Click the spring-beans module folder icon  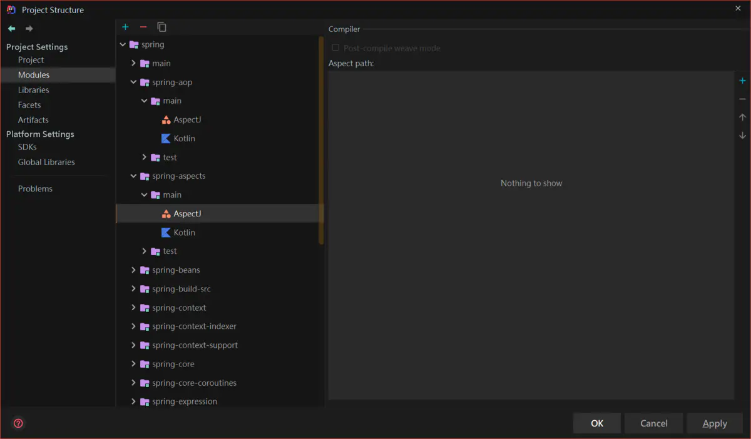pyautogui.click(x=145, y=270)
